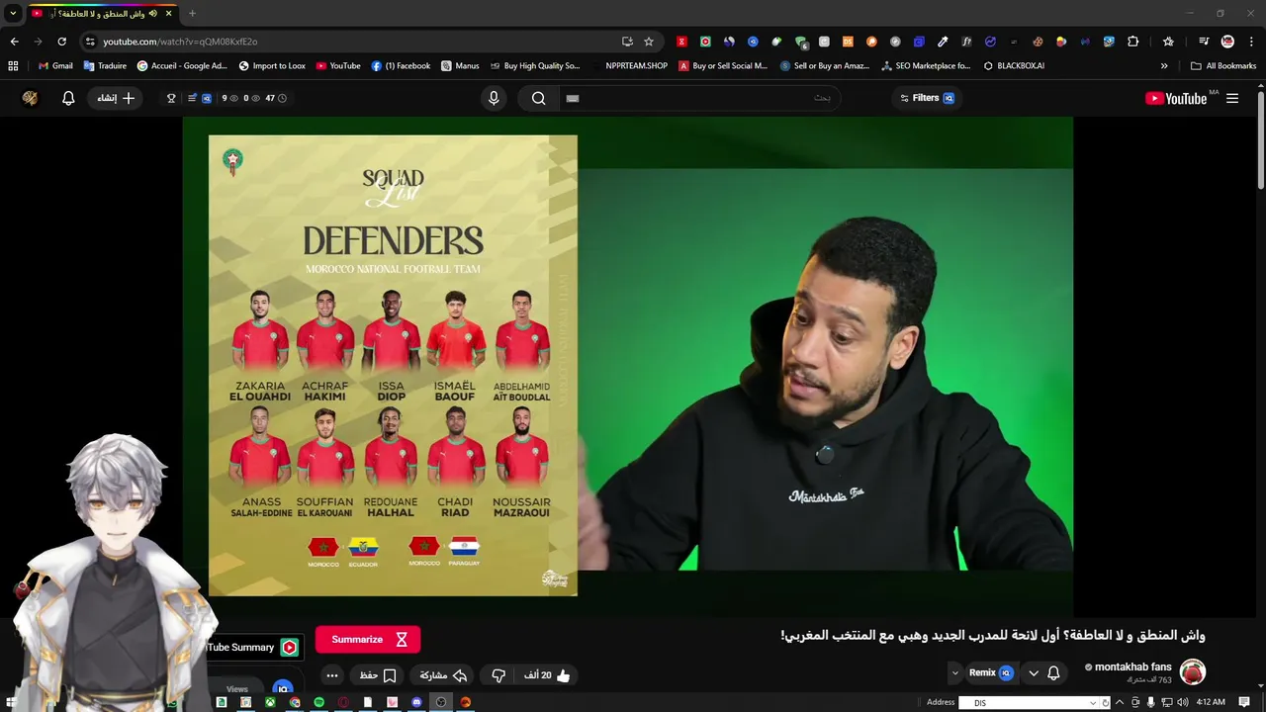The height and width of the screenshot is (712, 1266).
Task: Open the trophy icon in the stats pill
Action: (171, 98)
